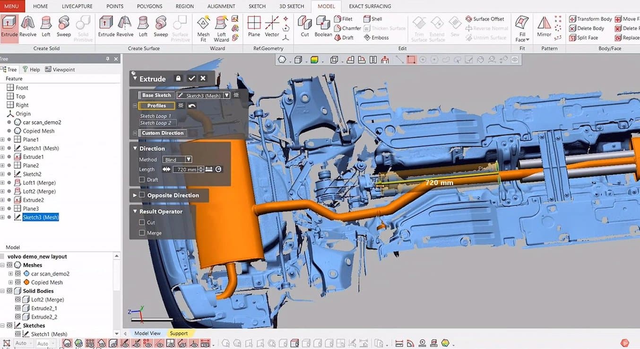This screenshot has width=640, height=349.
Task: Enable the Draft checkbox
Action: pos(142,180)
